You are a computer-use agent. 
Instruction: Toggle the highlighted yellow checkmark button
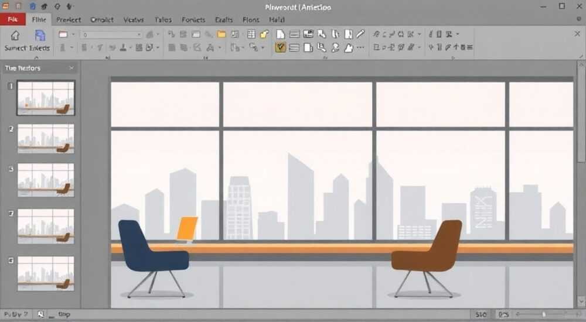pyautogui.click(x=280, y=47)
